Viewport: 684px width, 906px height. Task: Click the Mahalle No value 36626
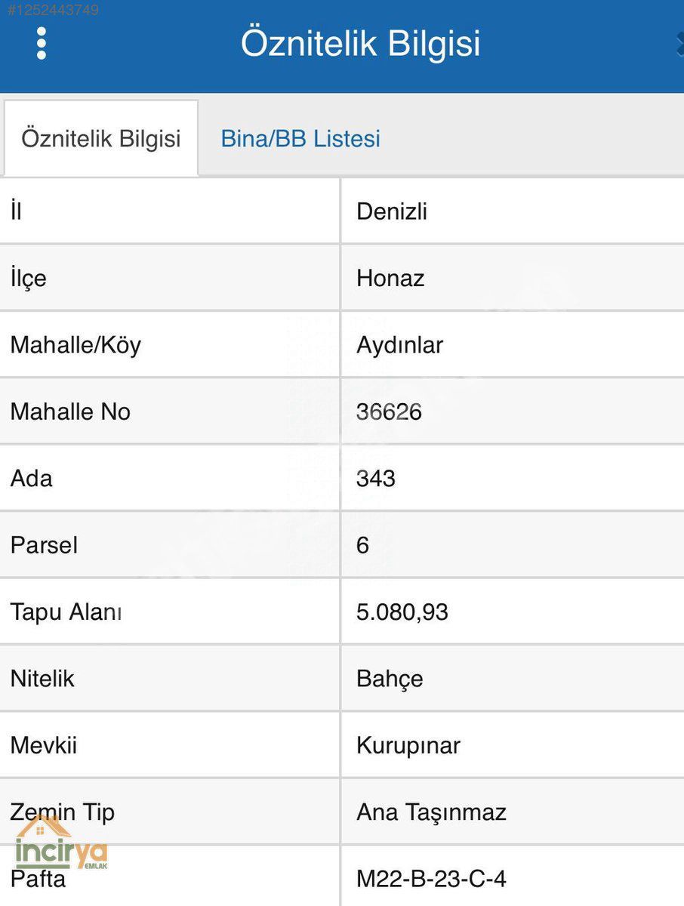[389, 411]
